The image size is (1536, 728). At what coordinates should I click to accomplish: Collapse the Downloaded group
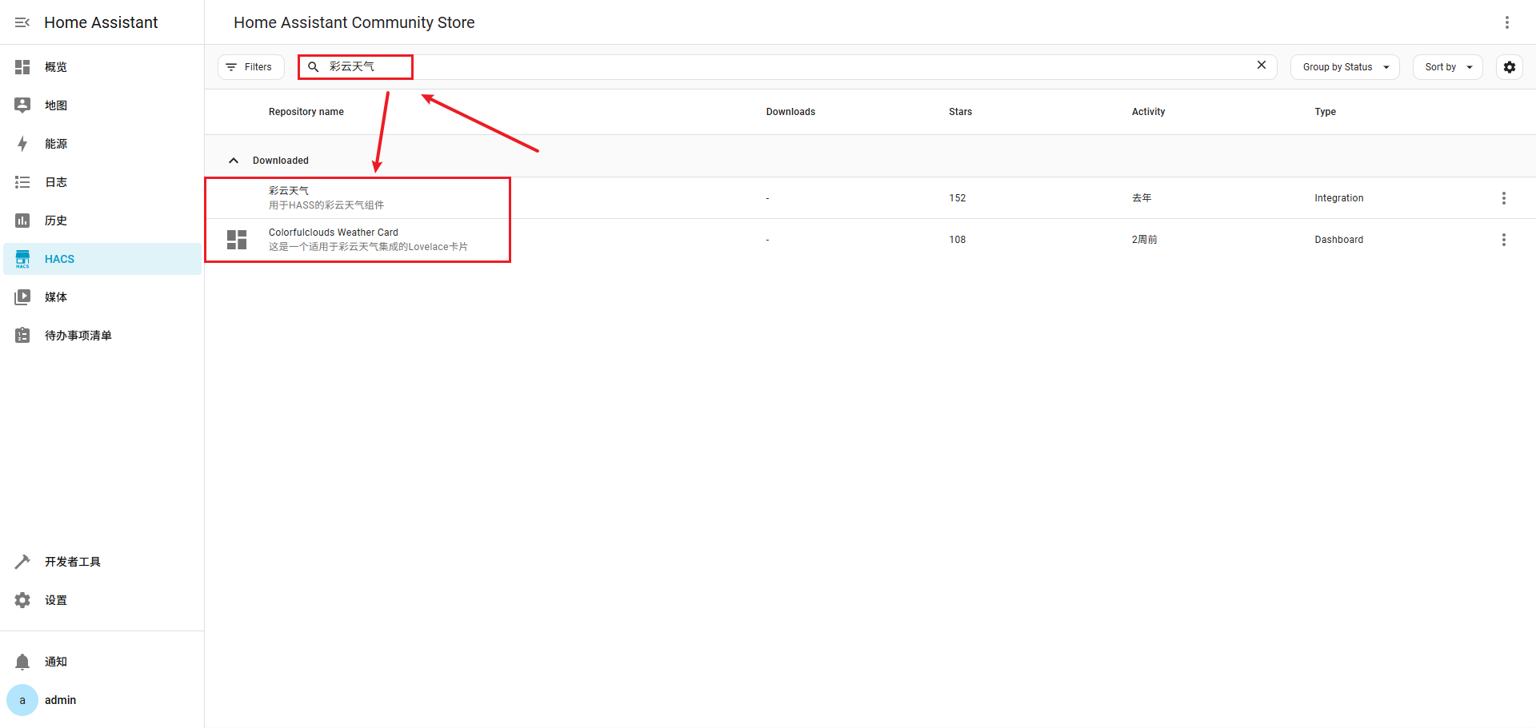point(234,161)
